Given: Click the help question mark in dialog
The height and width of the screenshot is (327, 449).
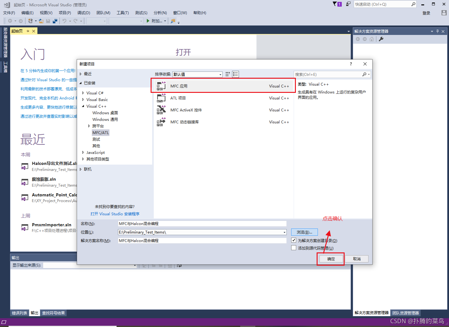Looking at the screenshot, I should (351, 64).
